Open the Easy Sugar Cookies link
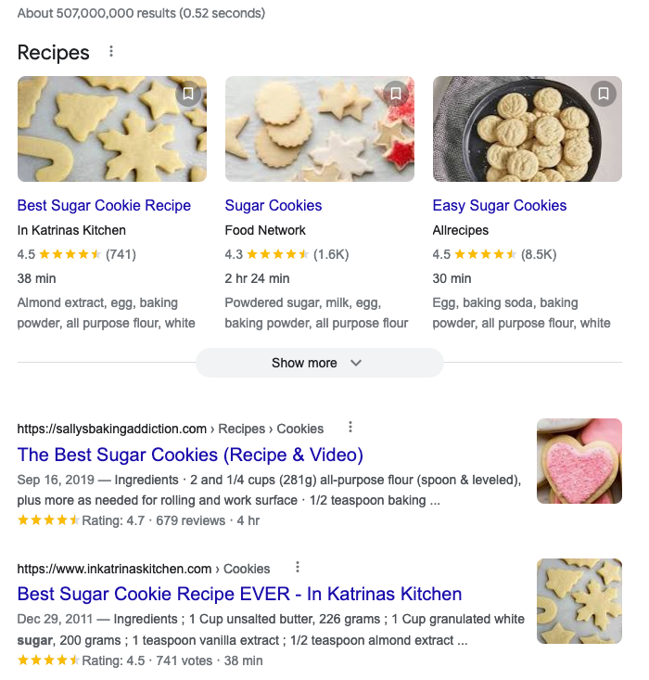 pyautogui.click(x=499, y=206)
